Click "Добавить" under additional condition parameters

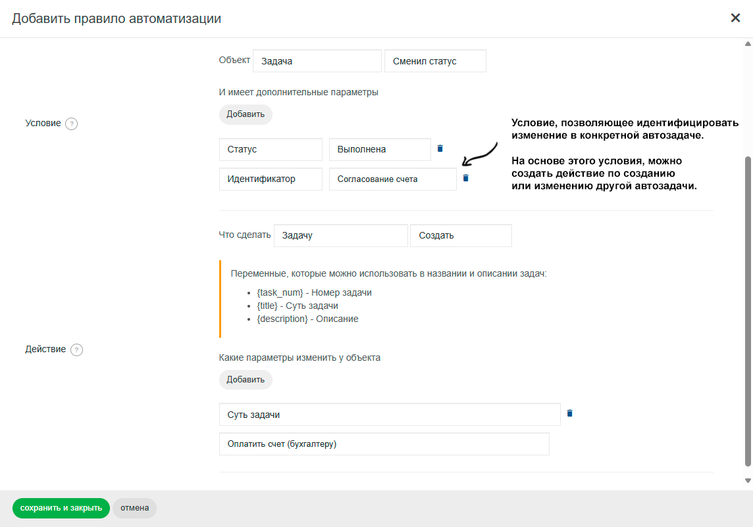point(246,114)
